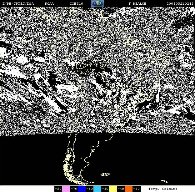Select the light blue -60 color swatch
The height and width of the screenshot is (192, 195).
pos(97,189)
